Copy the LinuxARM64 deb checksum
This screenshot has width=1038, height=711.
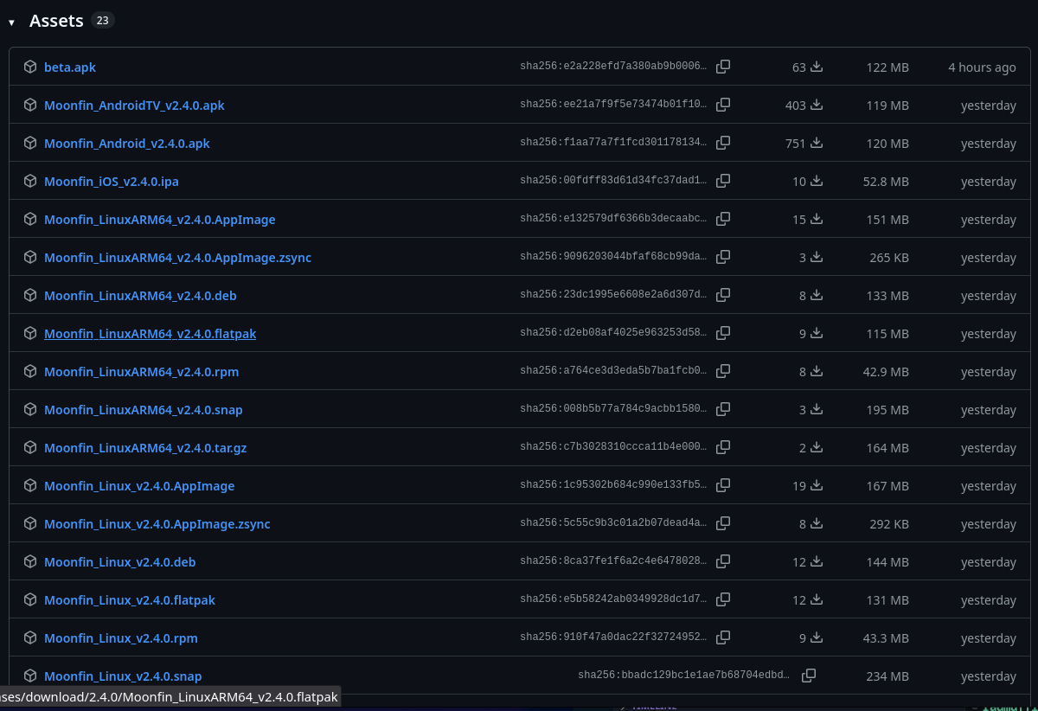click(723, 295)
